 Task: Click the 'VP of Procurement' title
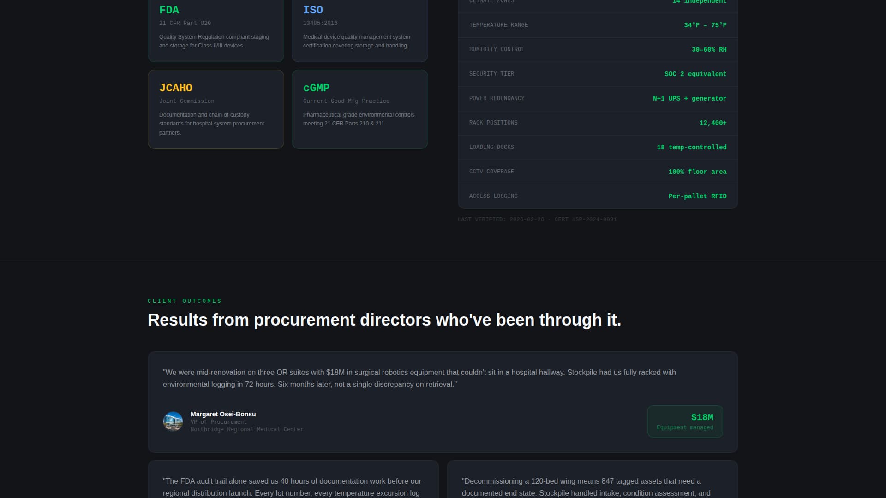click(219, 422)
